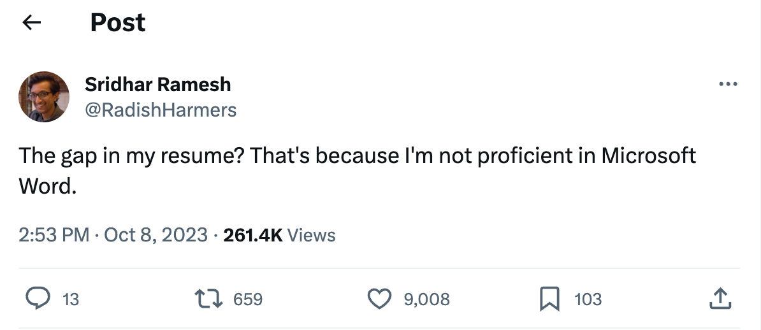Image resolution: width=761 pixels, height=330 pixels.
Task: Open Sridhar Ramesh's profile picture
Action: (44, 97)
